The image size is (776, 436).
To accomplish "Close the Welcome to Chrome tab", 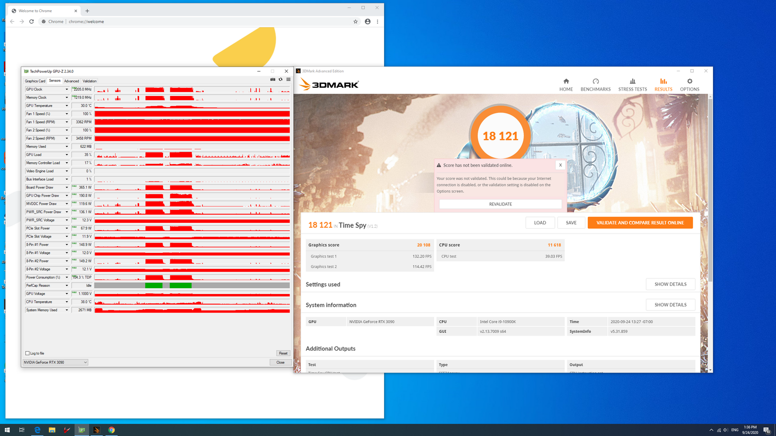I will pos(76,11).
